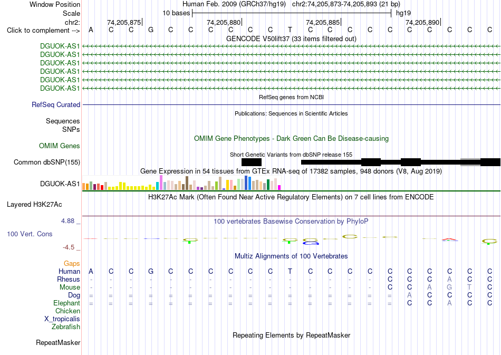Click the hg19 label next to scale bar
501x355 pixels.
click(403, 13)
